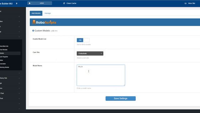200x113 pixels.
Task: Click the 'Set to ON to enable' hint
Action: tap(84, 45)
